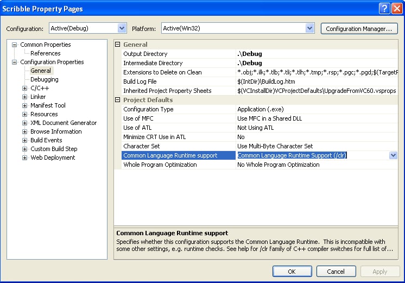Collapse the Configuration Properties tree node
The image size is (405, 283).
[15, 62]
